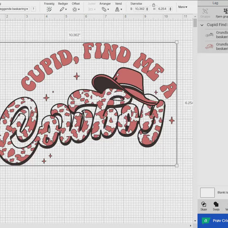Open the Vend dropdown arrow
The image size is (228, 228).
click(121, 10)
